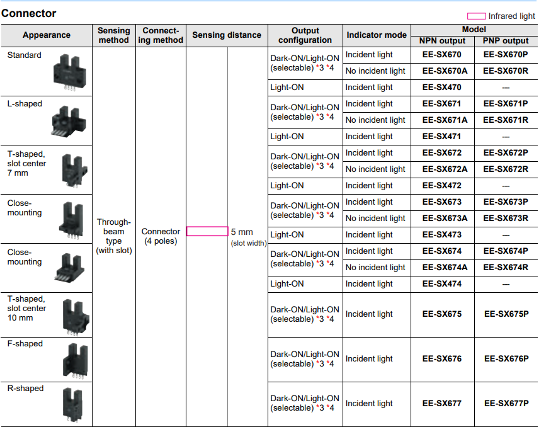
Task: Select the F-shaped sensor product image
Action: pyautogui.click(x=71, y=361)
